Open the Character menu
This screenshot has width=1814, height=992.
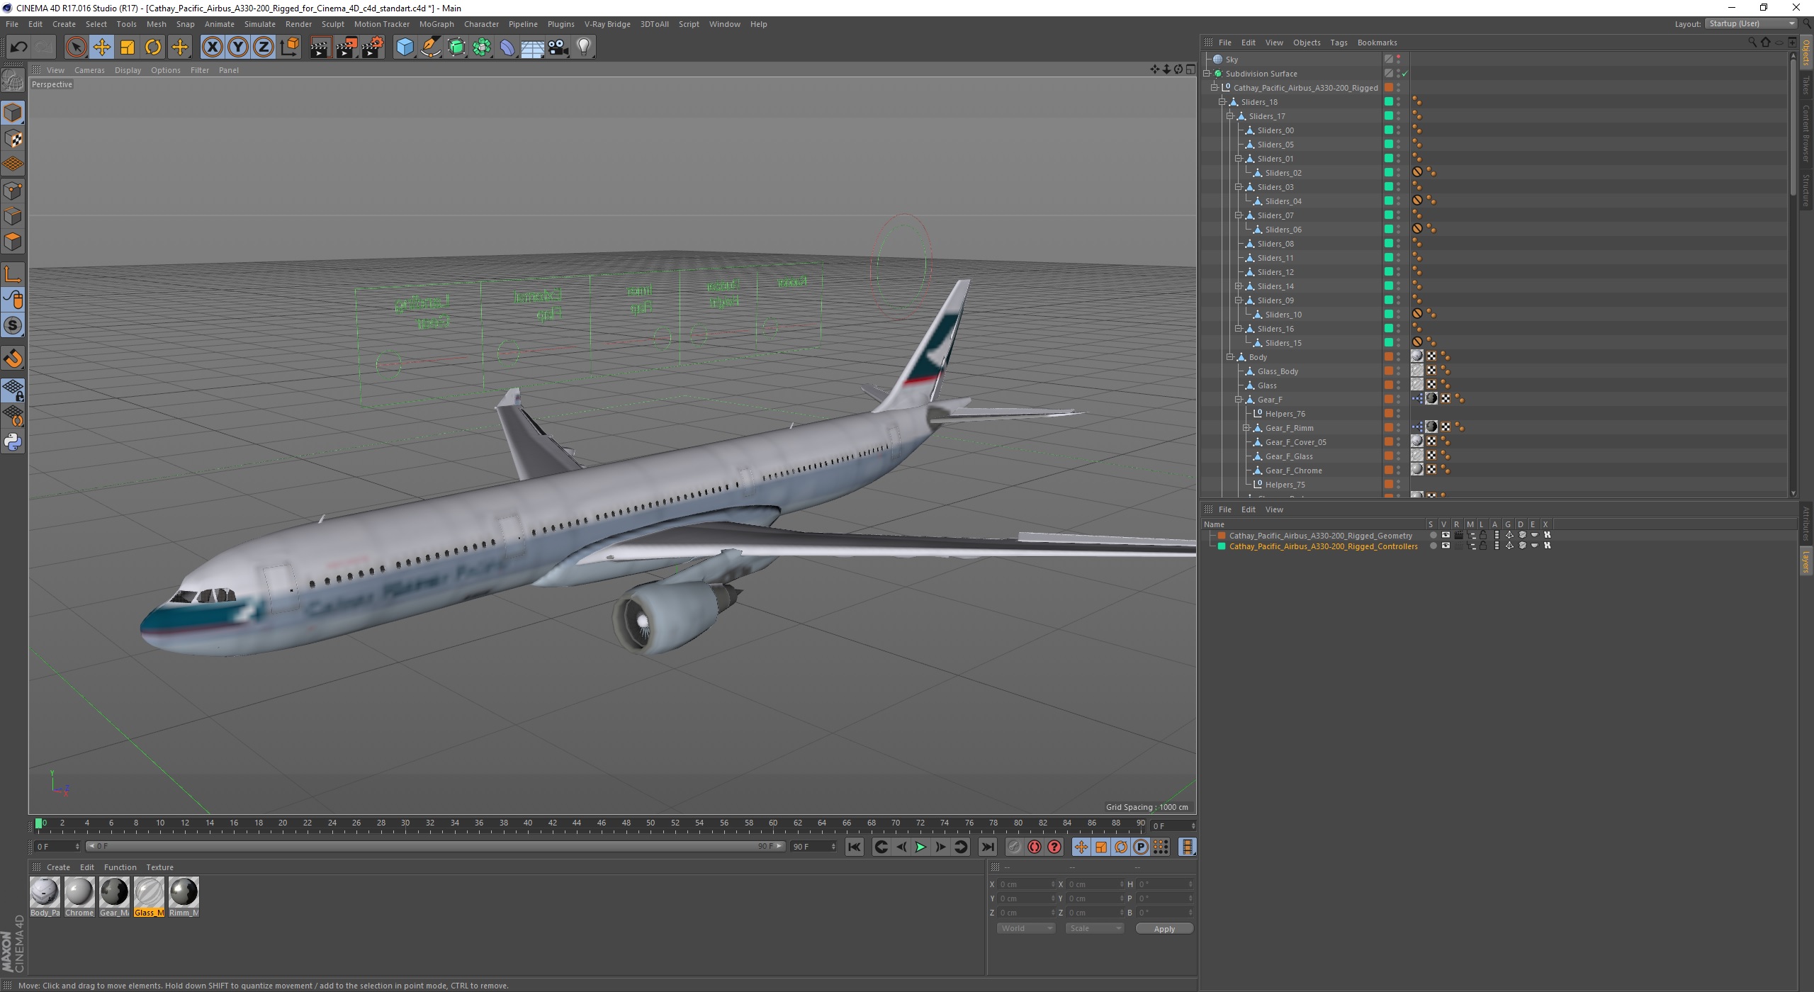click(x=481, y=24)
